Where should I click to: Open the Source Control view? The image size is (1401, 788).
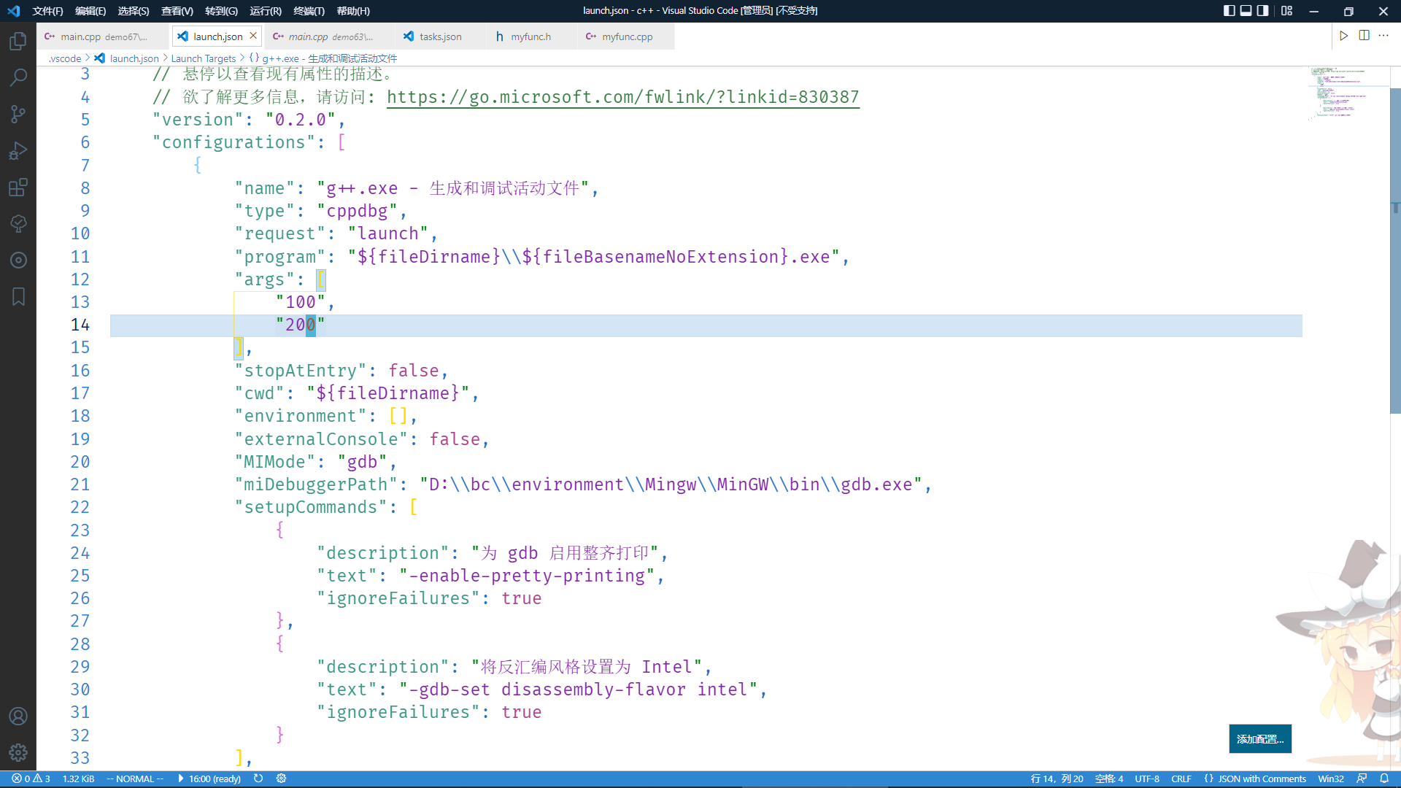tap(18, 114)
